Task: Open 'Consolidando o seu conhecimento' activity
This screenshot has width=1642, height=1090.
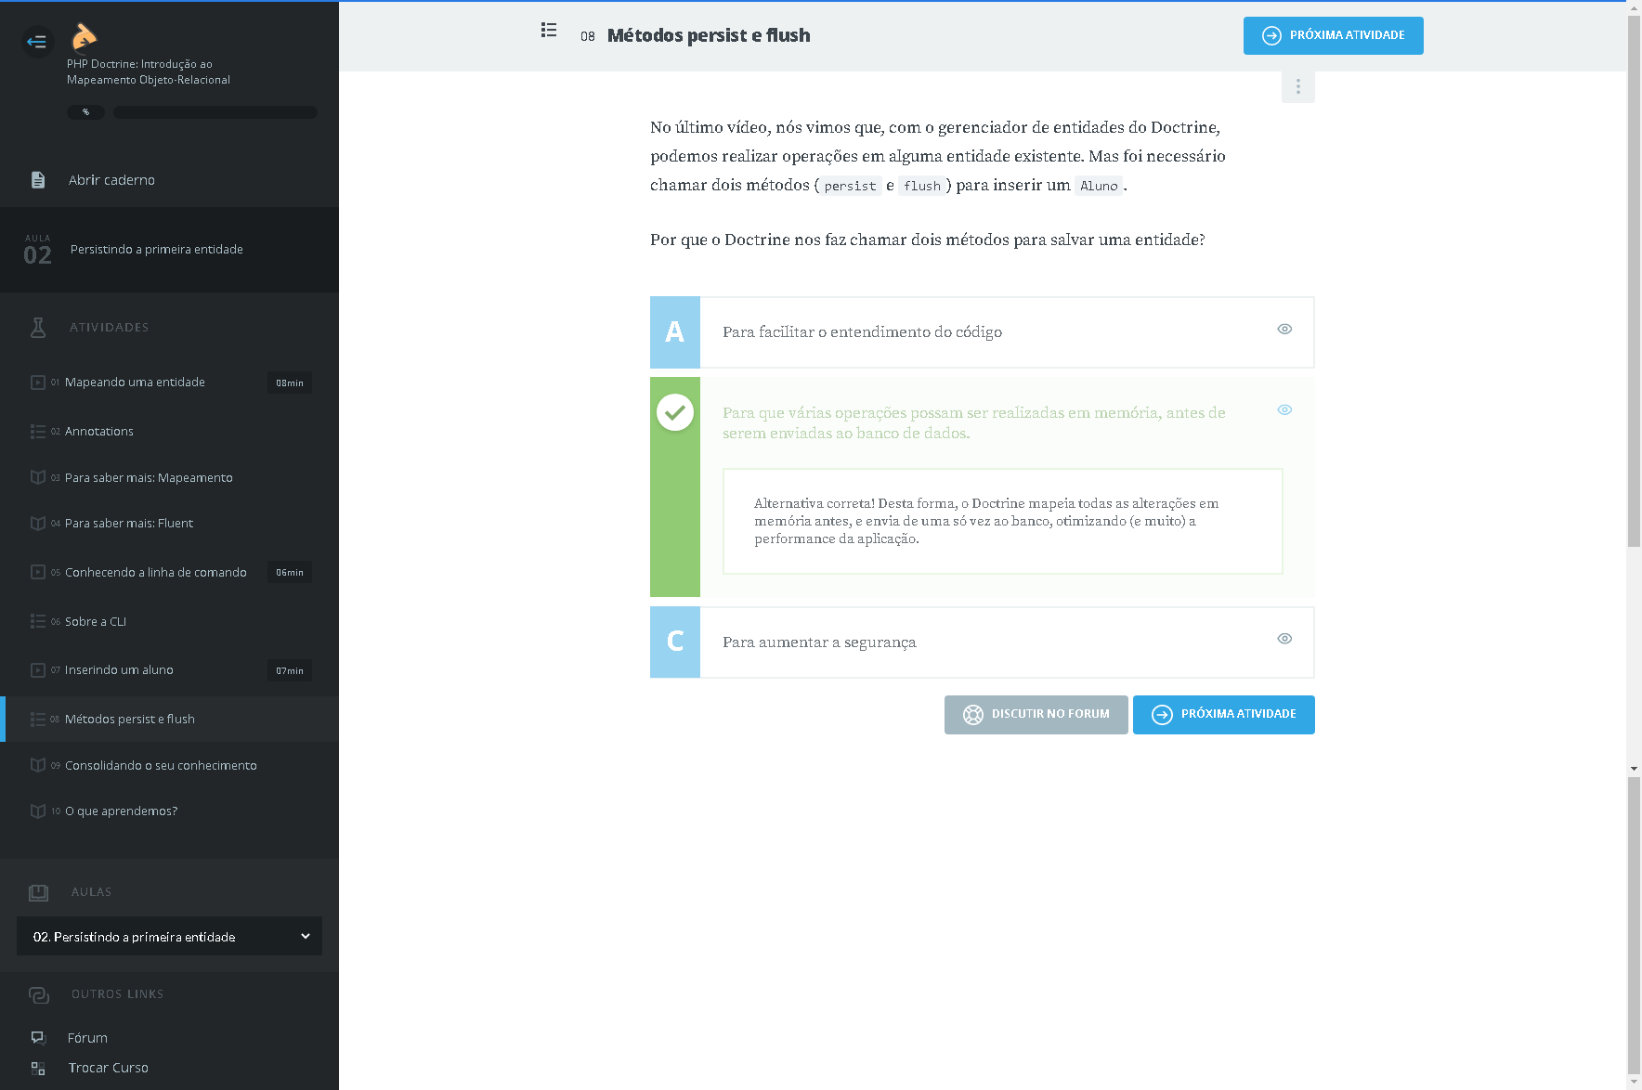Action: pos(161,766)
